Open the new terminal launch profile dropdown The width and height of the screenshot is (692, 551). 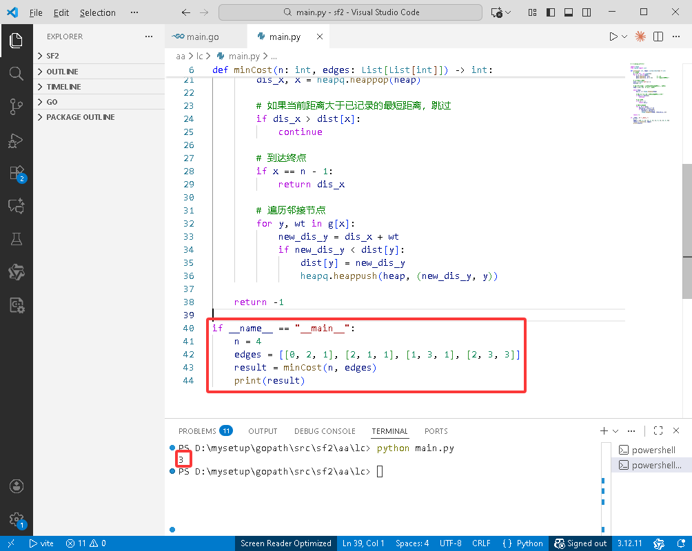click(x=615, y=431)
